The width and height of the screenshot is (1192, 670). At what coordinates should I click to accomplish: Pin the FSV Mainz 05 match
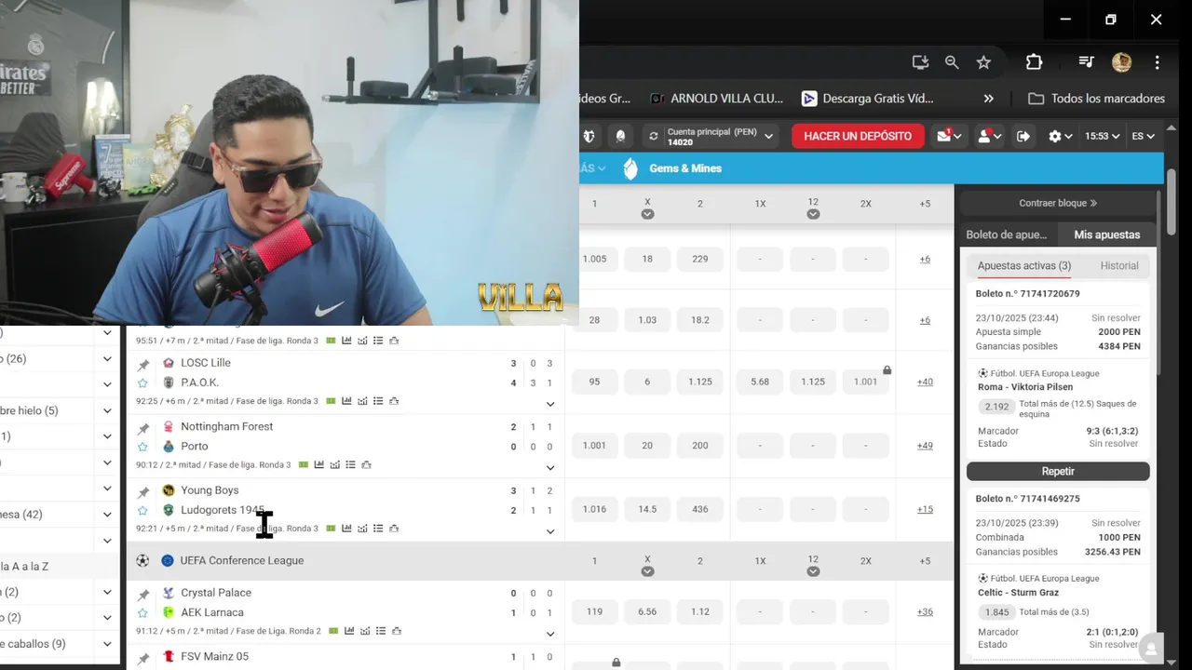pyautogui.click(x=143, y=659)
